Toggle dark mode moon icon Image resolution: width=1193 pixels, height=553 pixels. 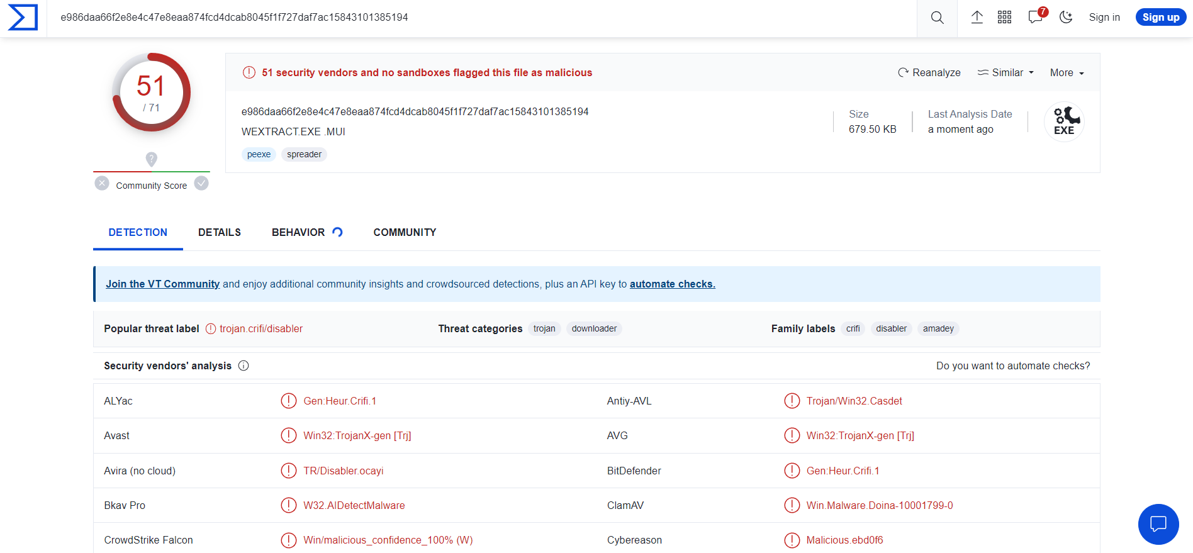click(x=1066, y=18)
